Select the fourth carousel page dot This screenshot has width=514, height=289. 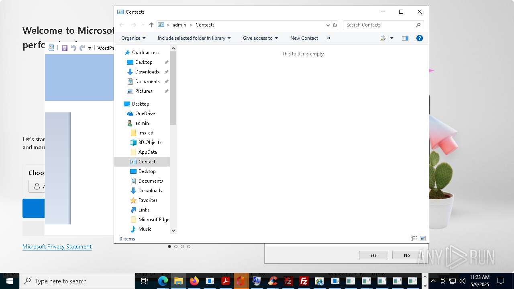tap(189, 246)
